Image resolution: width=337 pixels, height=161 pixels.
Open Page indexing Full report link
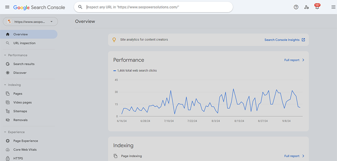(x=291, y=156)
